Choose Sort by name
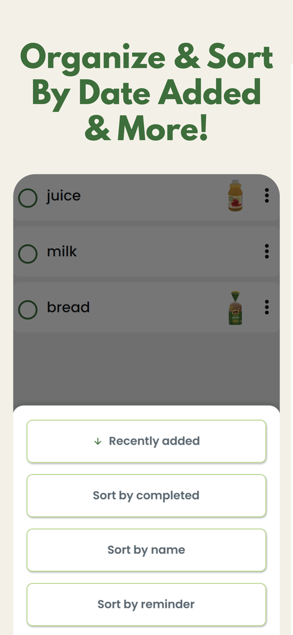Image resolution: width=293 pixels, height=635 pixels. (146, 550)
